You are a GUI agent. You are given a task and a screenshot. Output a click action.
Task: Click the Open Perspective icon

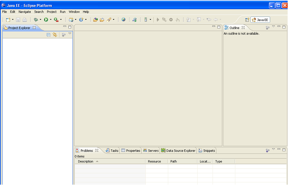point(247,19)
